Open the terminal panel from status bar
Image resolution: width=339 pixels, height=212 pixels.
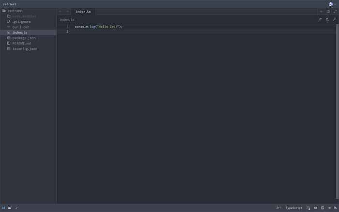323,208
